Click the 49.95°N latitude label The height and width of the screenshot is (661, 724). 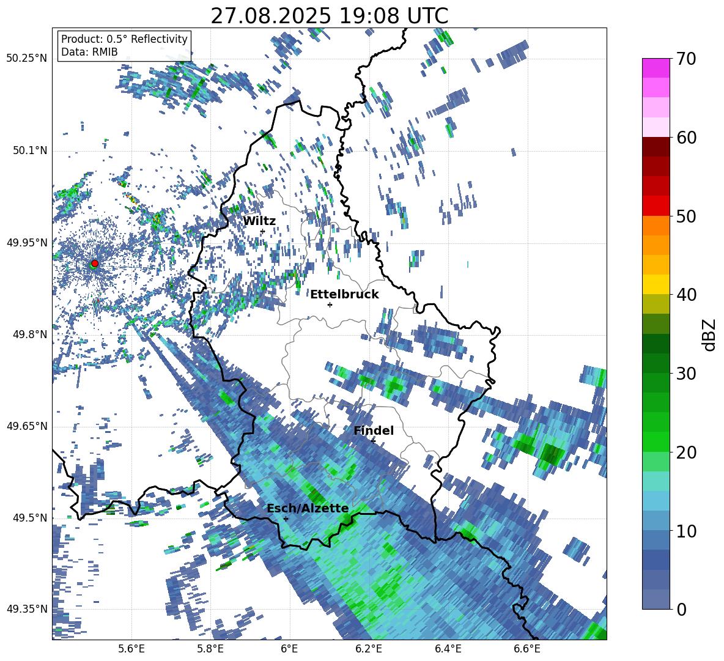coord(27,243)
